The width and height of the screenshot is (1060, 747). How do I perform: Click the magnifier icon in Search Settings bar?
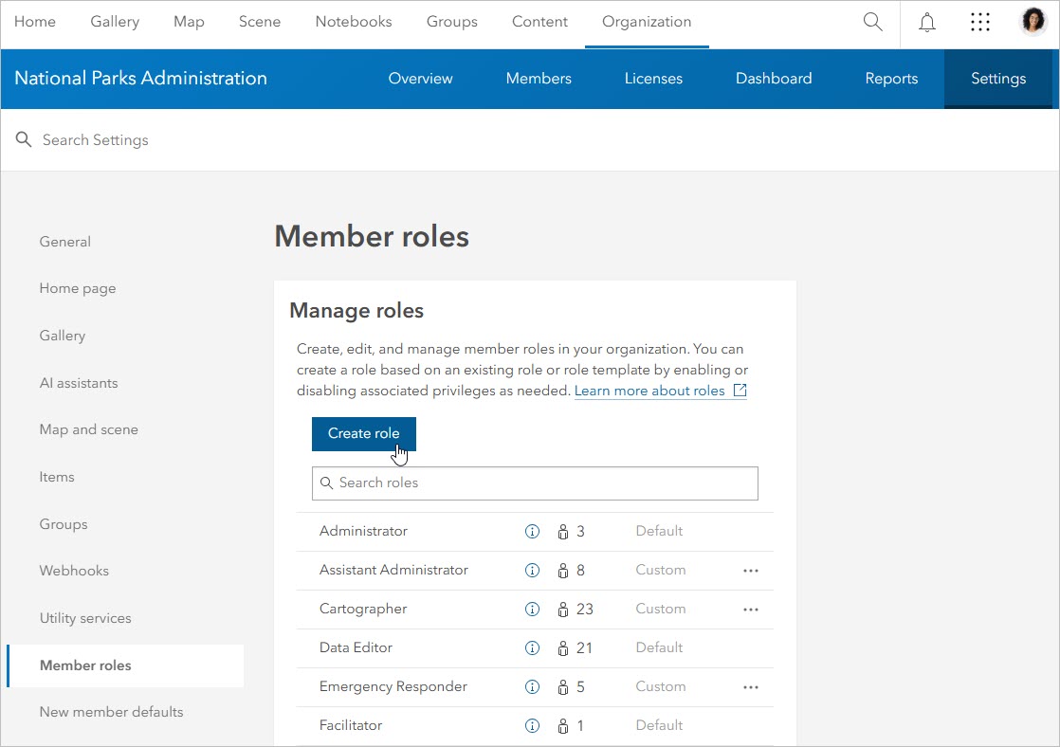coord(23,139)
